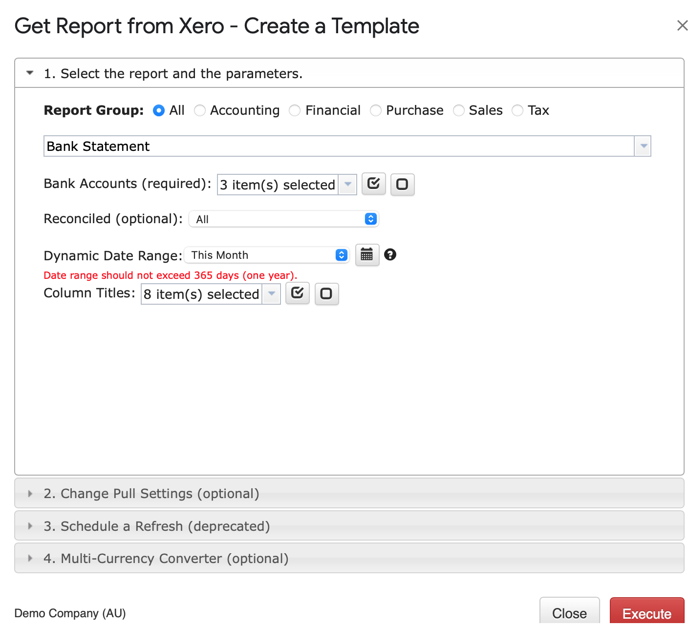This screenshot has width=689, height=627.
Task: Click the Demo Company (AU) label
Action: pyautogui.click(x=70, y=613)
